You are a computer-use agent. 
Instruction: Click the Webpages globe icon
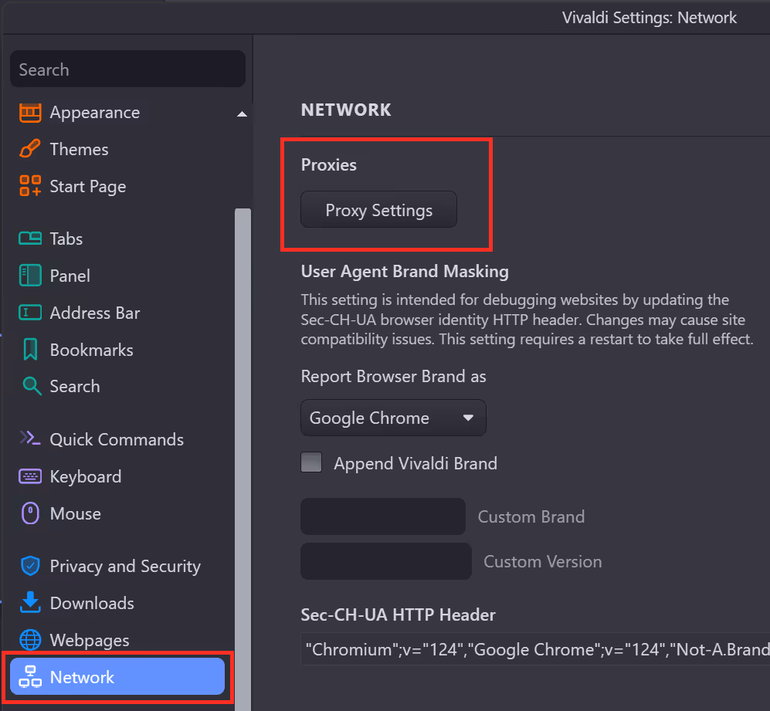(x=30, y=640)
